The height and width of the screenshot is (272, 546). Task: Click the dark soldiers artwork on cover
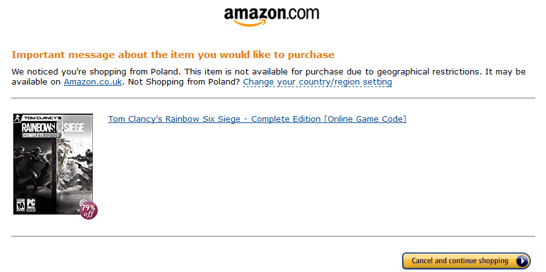34,167
